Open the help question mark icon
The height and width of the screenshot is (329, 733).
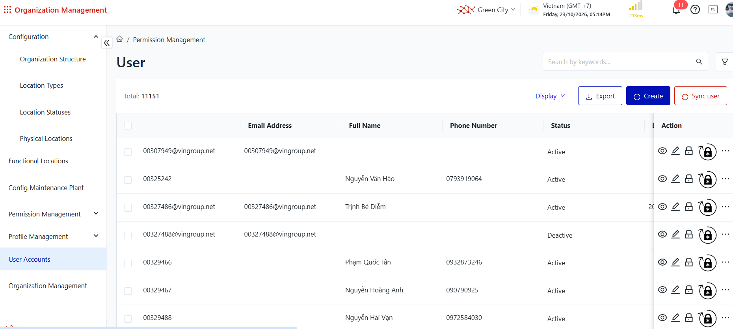(695, 10)
